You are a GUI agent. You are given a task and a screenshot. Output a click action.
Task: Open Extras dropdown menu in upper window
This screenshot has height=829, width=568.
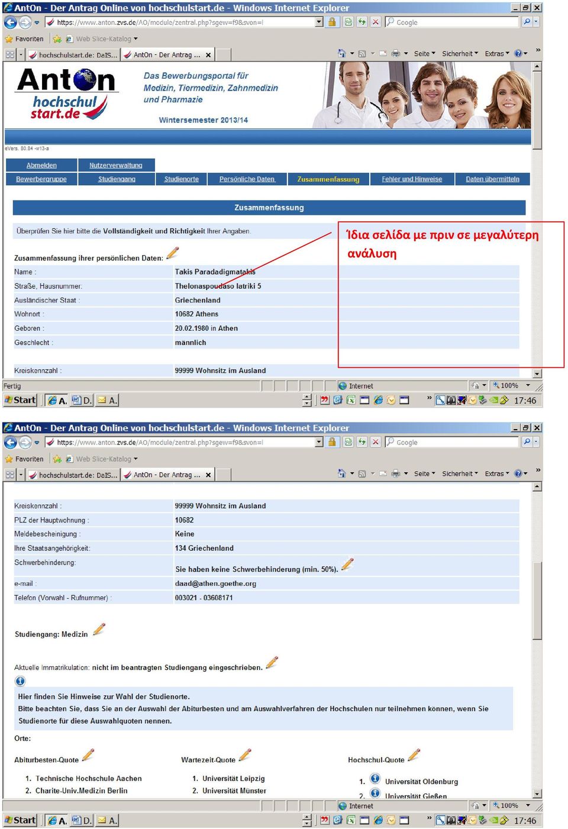pos(497,53)
